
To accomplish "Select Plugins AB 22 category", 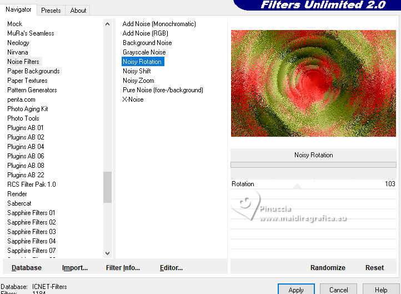I will [26, 175].
